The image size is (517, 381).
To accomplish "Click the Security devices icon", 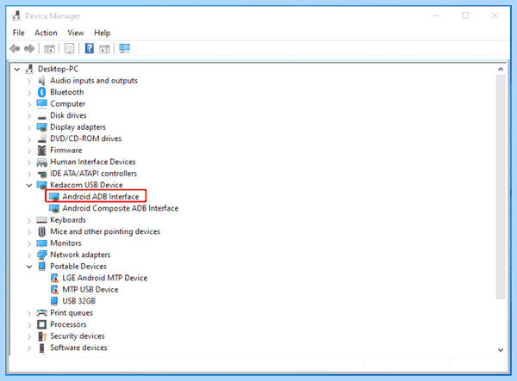I will click(x=42, y=336).
